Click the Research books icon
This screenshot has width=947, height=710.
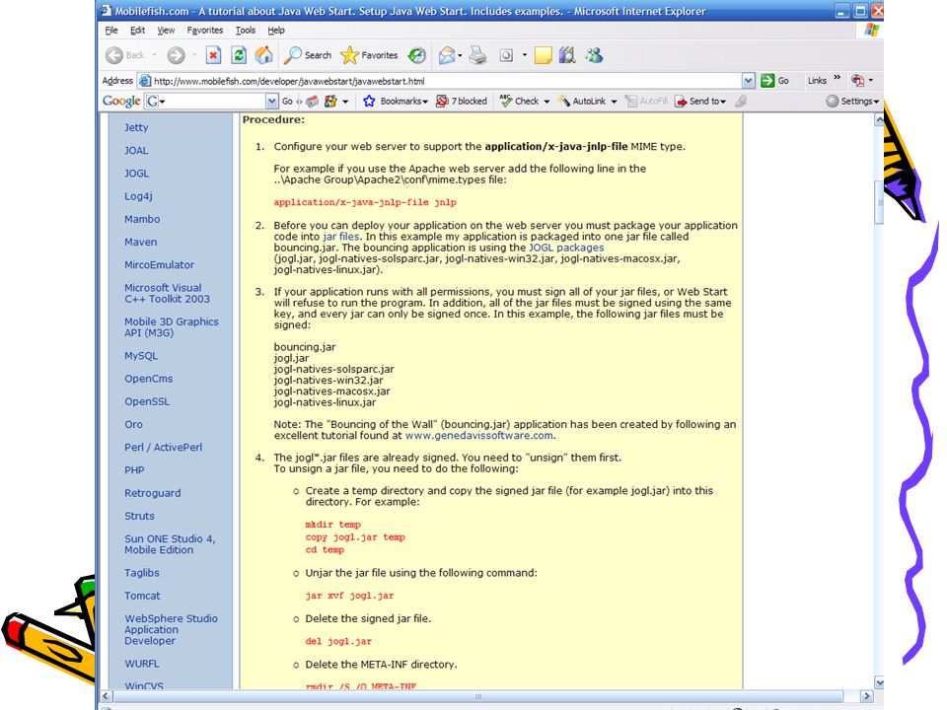567,55
